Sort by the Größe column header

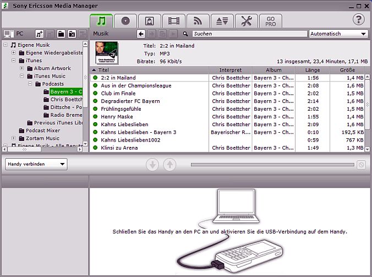tap(347, 70)
